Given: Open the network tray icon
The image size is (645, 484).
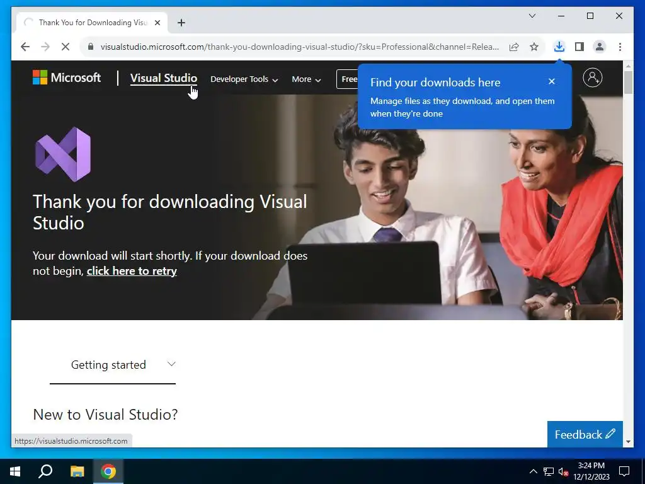Looking at the screenshot, I should tap(549, 471).
